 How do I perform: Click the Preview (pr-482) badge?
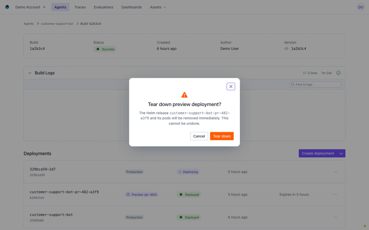point(142,195)
